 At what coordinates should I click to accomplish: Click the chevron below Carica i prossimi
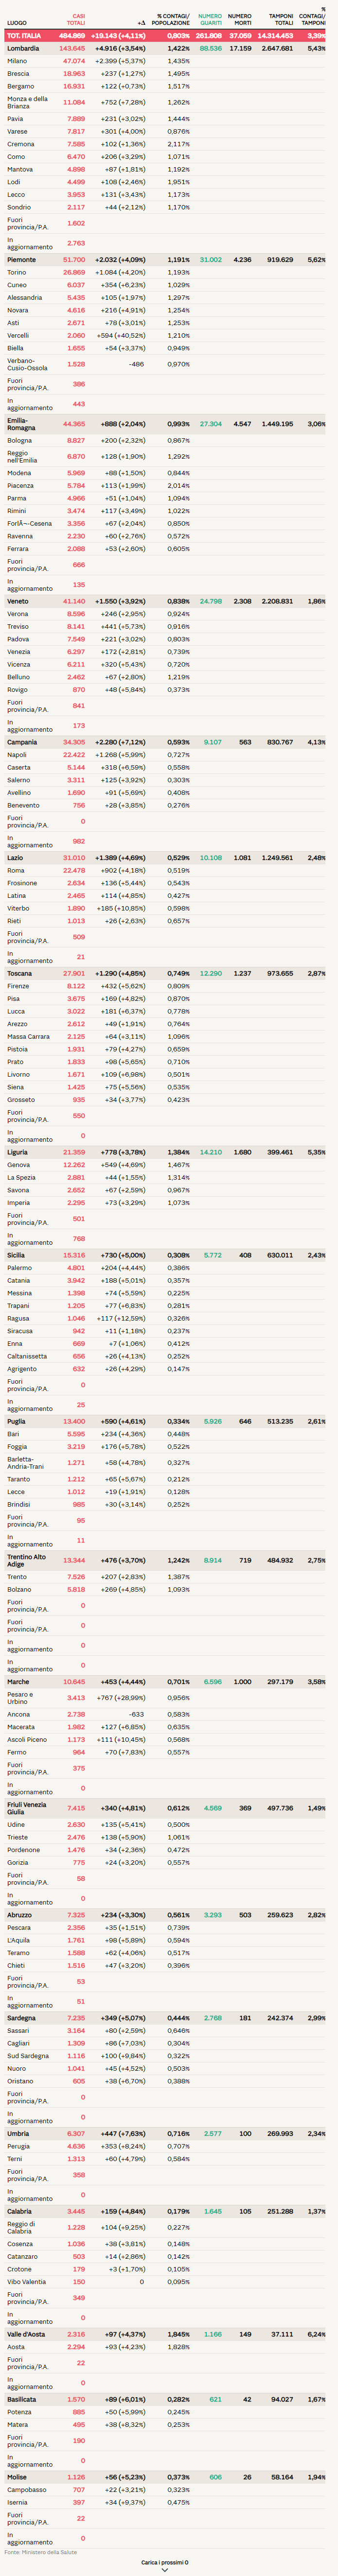165,2570
